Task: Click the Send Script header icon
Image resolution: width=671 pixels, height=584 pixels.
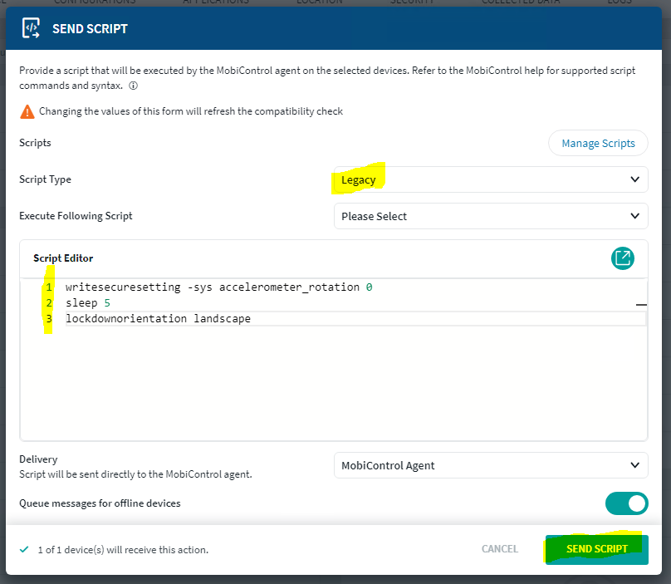Action: [31, 29]
